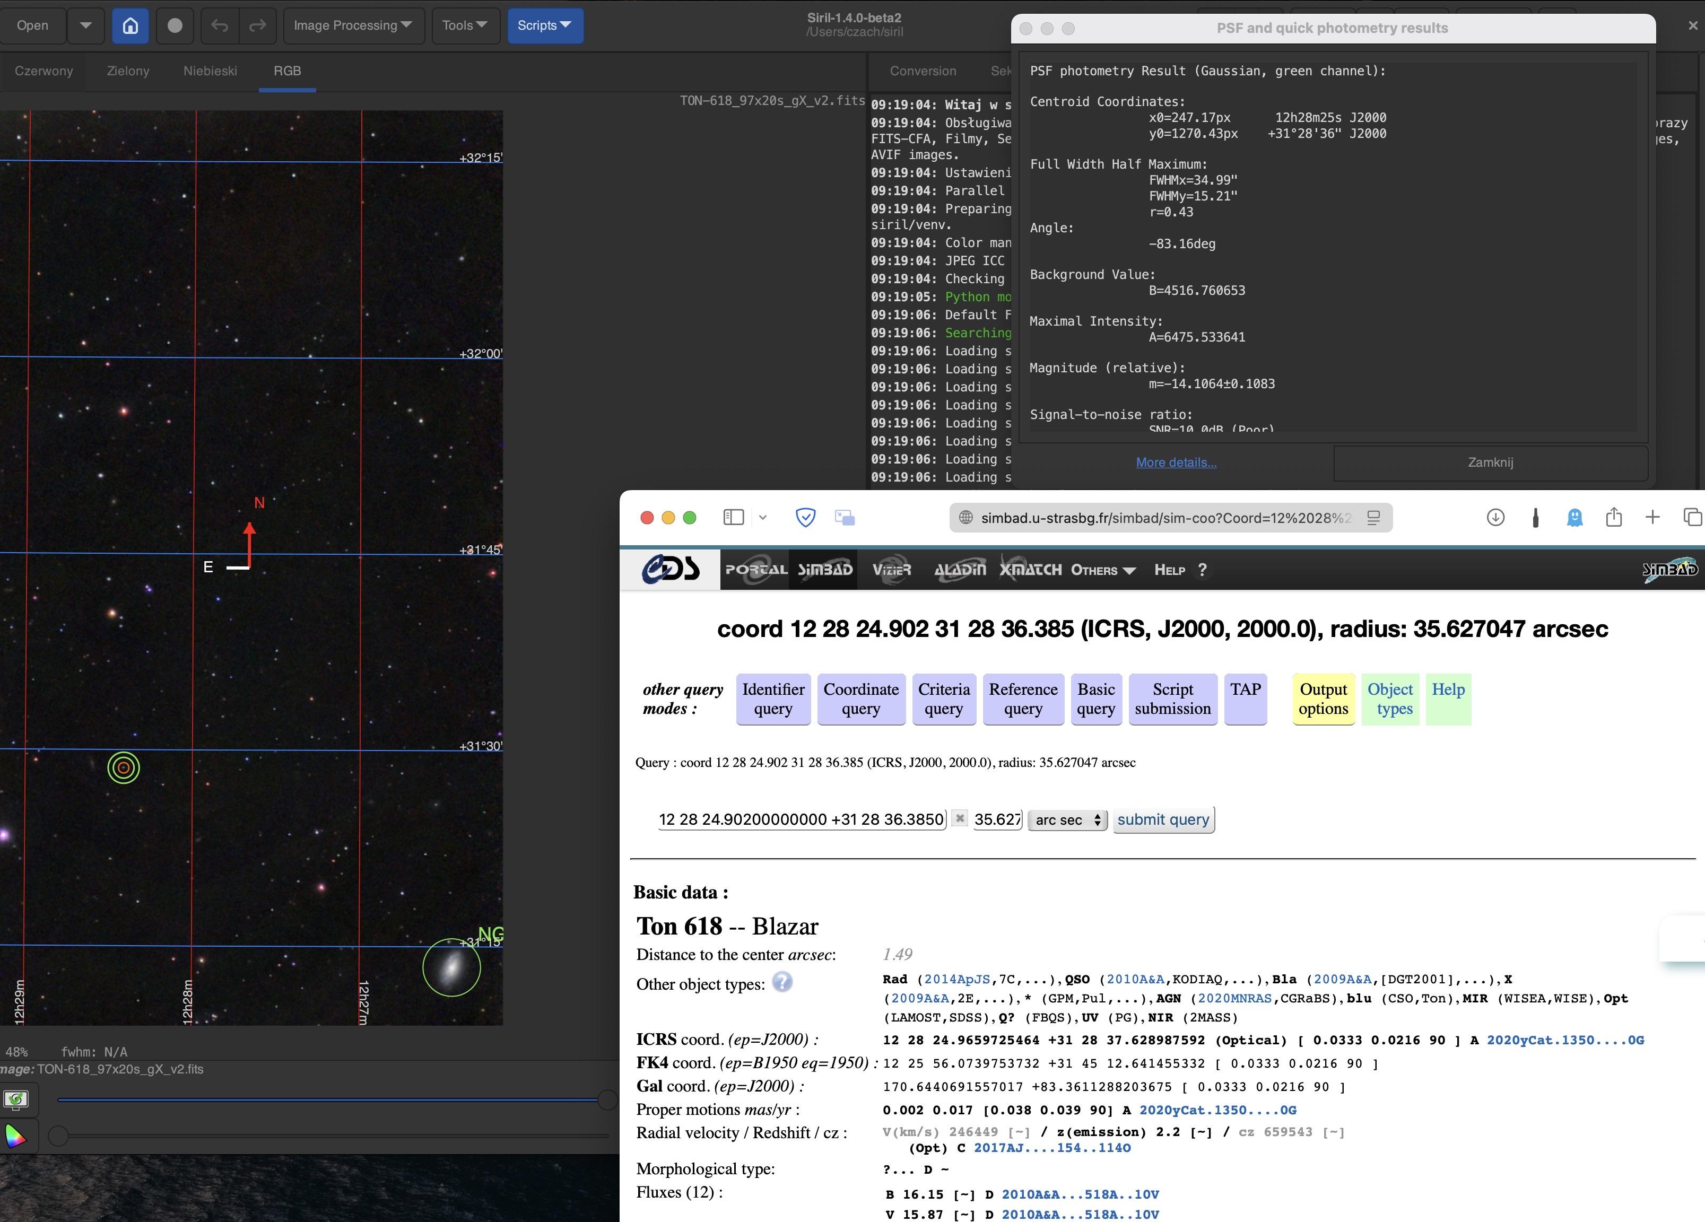Screen dimensions: 1705x1222
Task: Open Script submission page
Action: (x=1173, y=699)
